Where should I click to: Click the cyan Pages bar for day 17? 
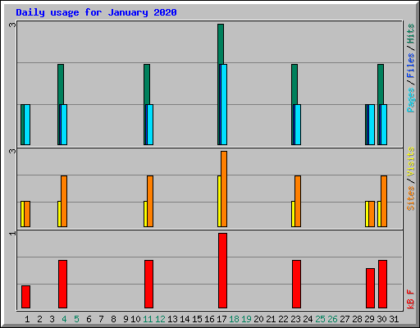tap(224, 104)
